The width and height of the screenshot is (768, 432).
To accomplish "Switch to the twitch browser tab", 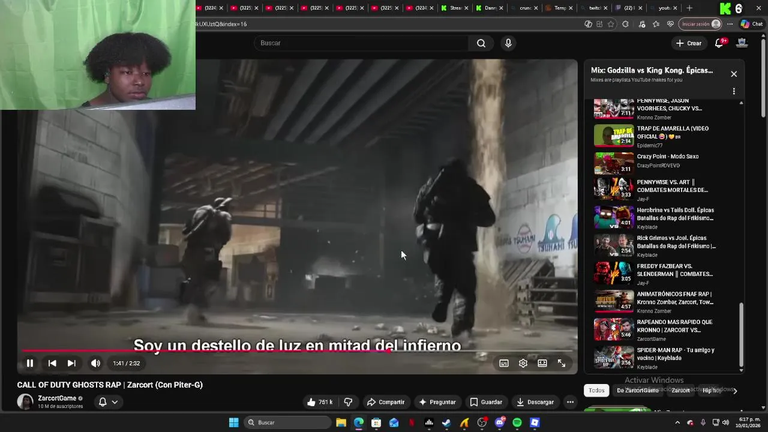I will pos(595,8).
